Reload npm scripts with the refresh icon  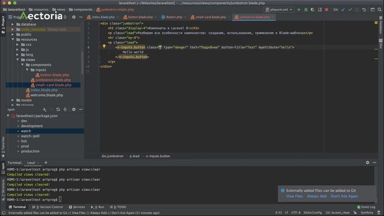(58, 109)
